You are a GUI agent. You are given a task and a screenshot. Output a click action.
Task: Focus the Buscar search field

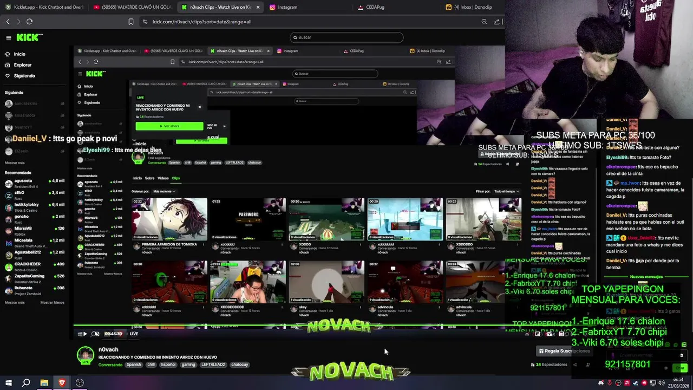[346, 37]
